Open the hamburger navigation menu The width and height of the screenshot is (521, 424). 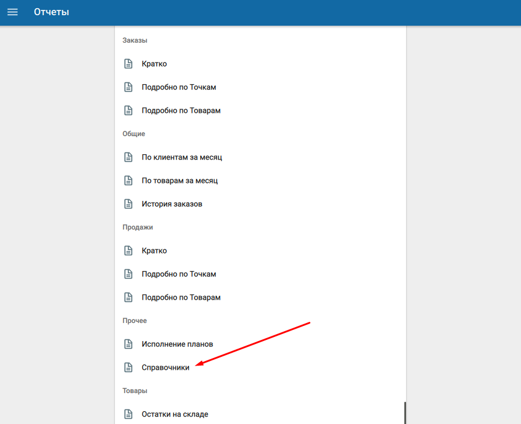tap(12, 12)
